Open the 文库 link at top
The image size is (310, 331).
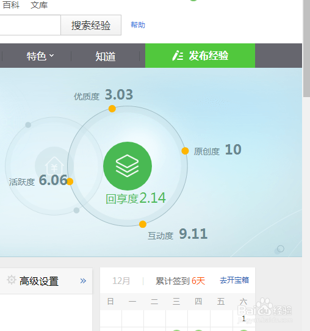click(x=39, y=5)
